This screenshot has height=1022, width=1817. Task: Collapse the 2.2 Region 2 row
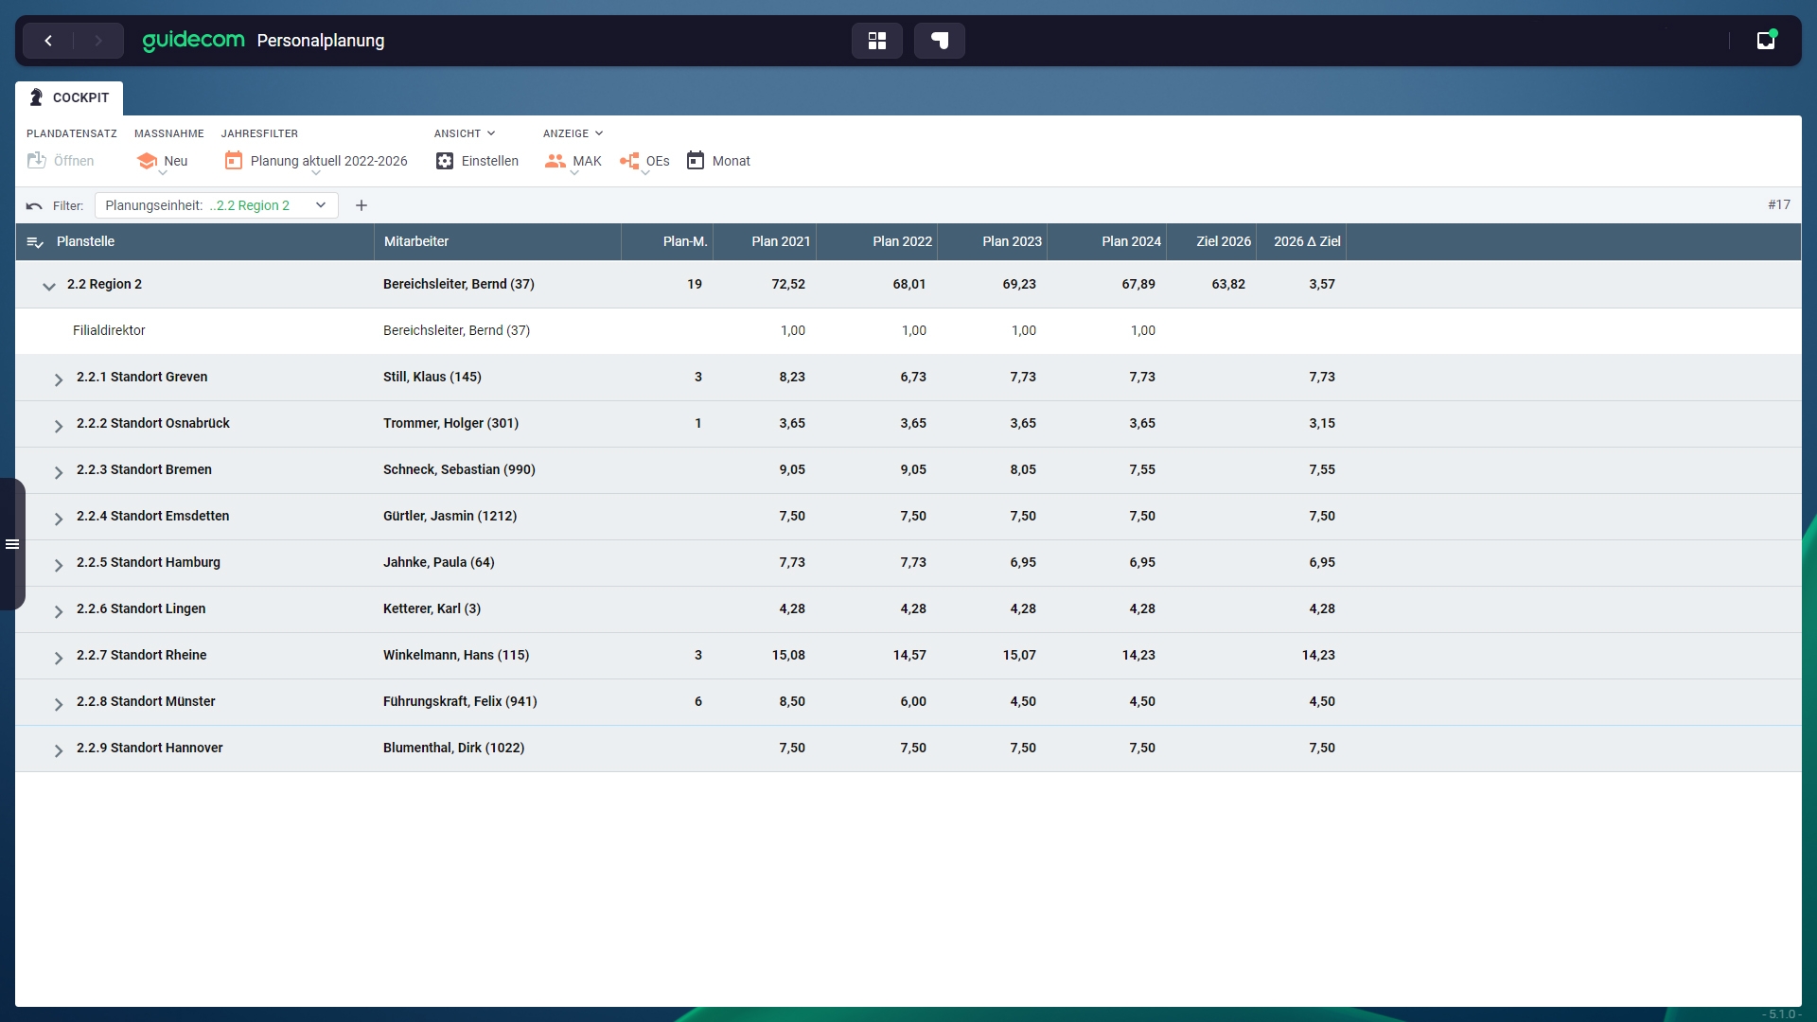pyautogui.click(x=49, y=286)
